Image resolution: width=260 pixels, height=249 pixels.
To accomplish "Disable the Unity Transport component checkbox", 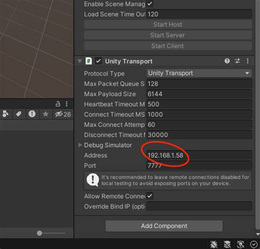I will point(98,61).
